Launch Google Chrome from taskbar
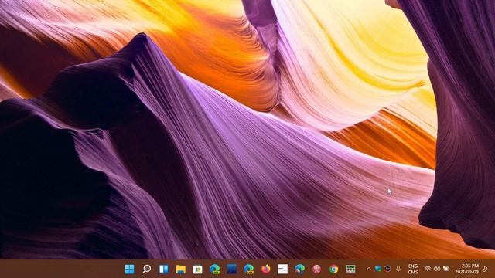 pos(333,269)
